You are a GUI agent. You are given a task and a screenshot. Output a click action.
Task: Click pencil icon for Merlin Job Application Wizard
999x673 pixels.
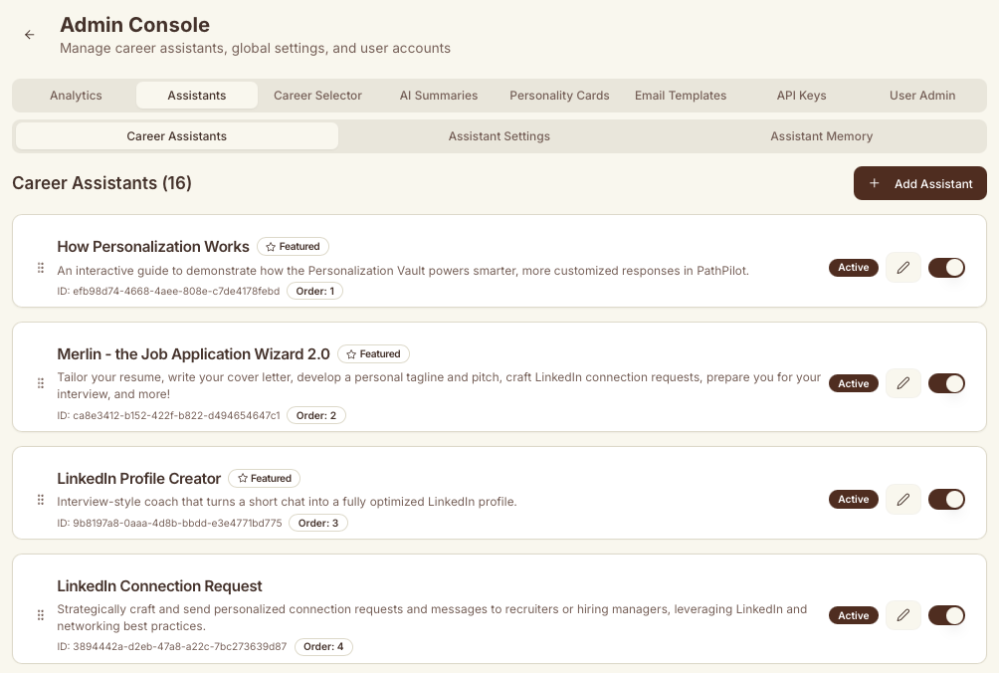tap(902, 383)
